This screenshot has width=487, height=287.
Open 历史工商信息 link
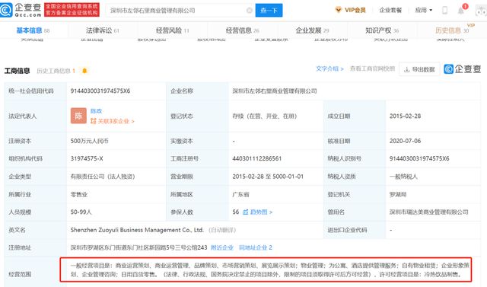(56, 71)
